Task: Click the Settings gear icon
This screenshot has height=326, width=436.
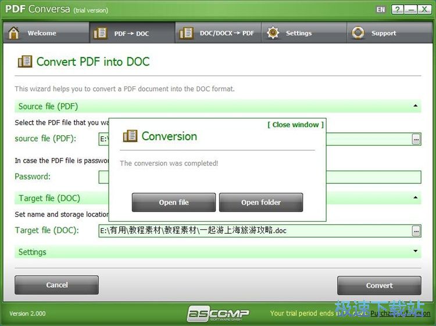Action: 273,32
